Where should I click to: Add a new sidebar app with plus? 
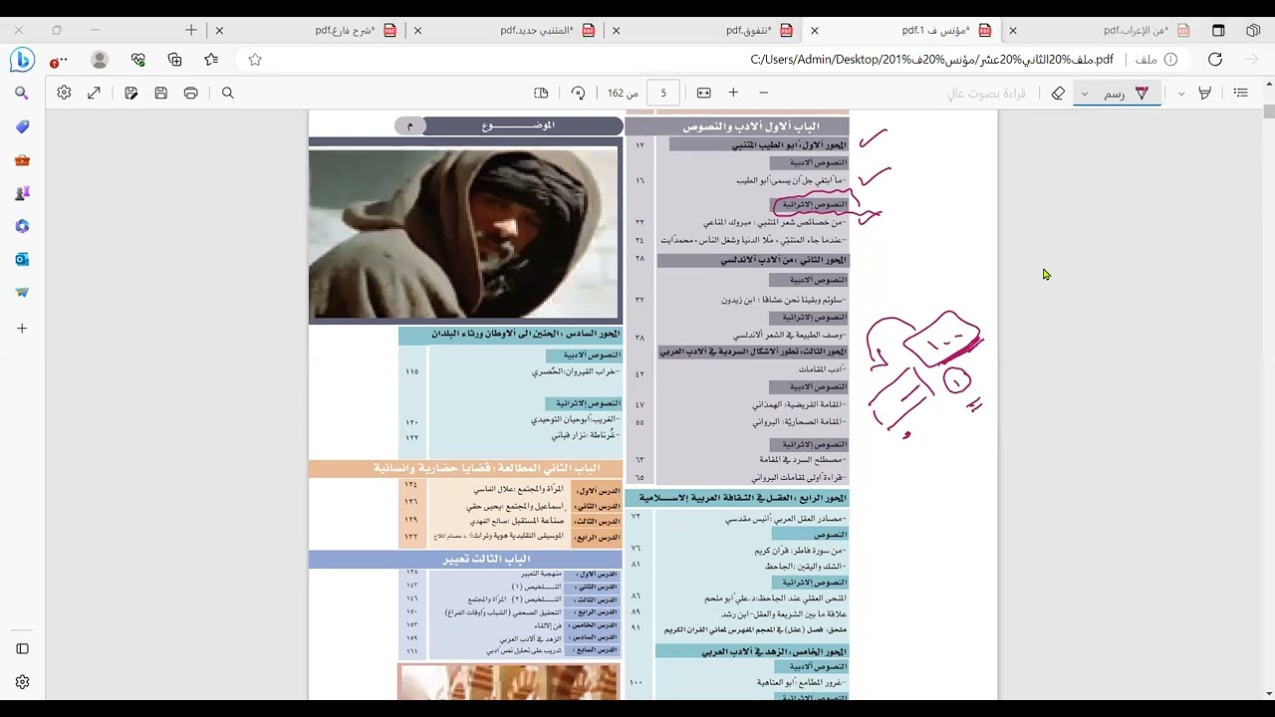tap(22, 328)
